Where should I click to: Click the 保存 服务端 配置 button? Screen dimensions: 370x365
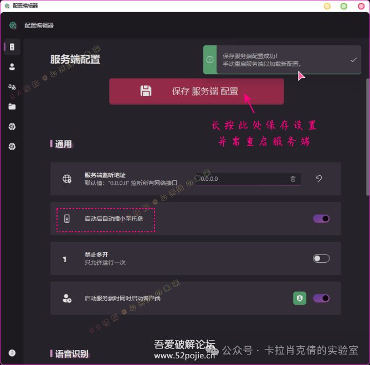(196, 91)
